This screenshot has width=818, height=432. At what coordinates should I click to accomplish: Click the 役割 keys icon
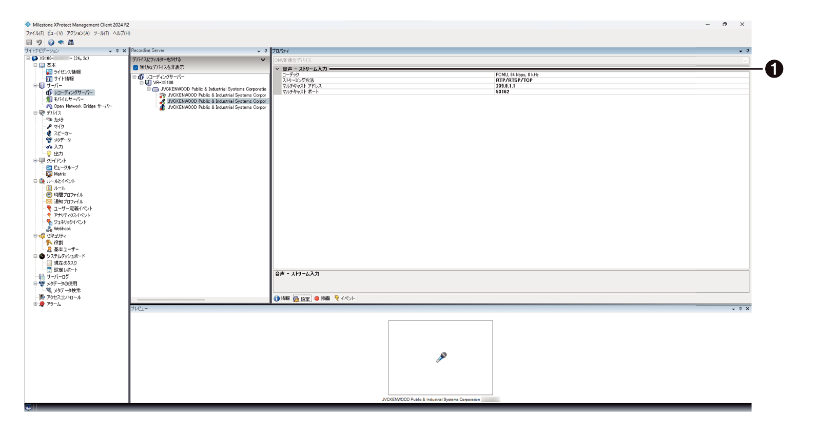pos(49,242)
